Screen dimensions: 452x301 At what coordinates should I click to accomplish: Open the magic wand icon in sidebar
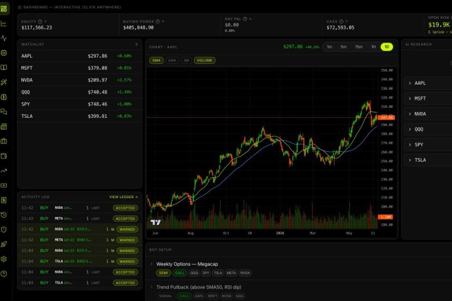point(4,82)
